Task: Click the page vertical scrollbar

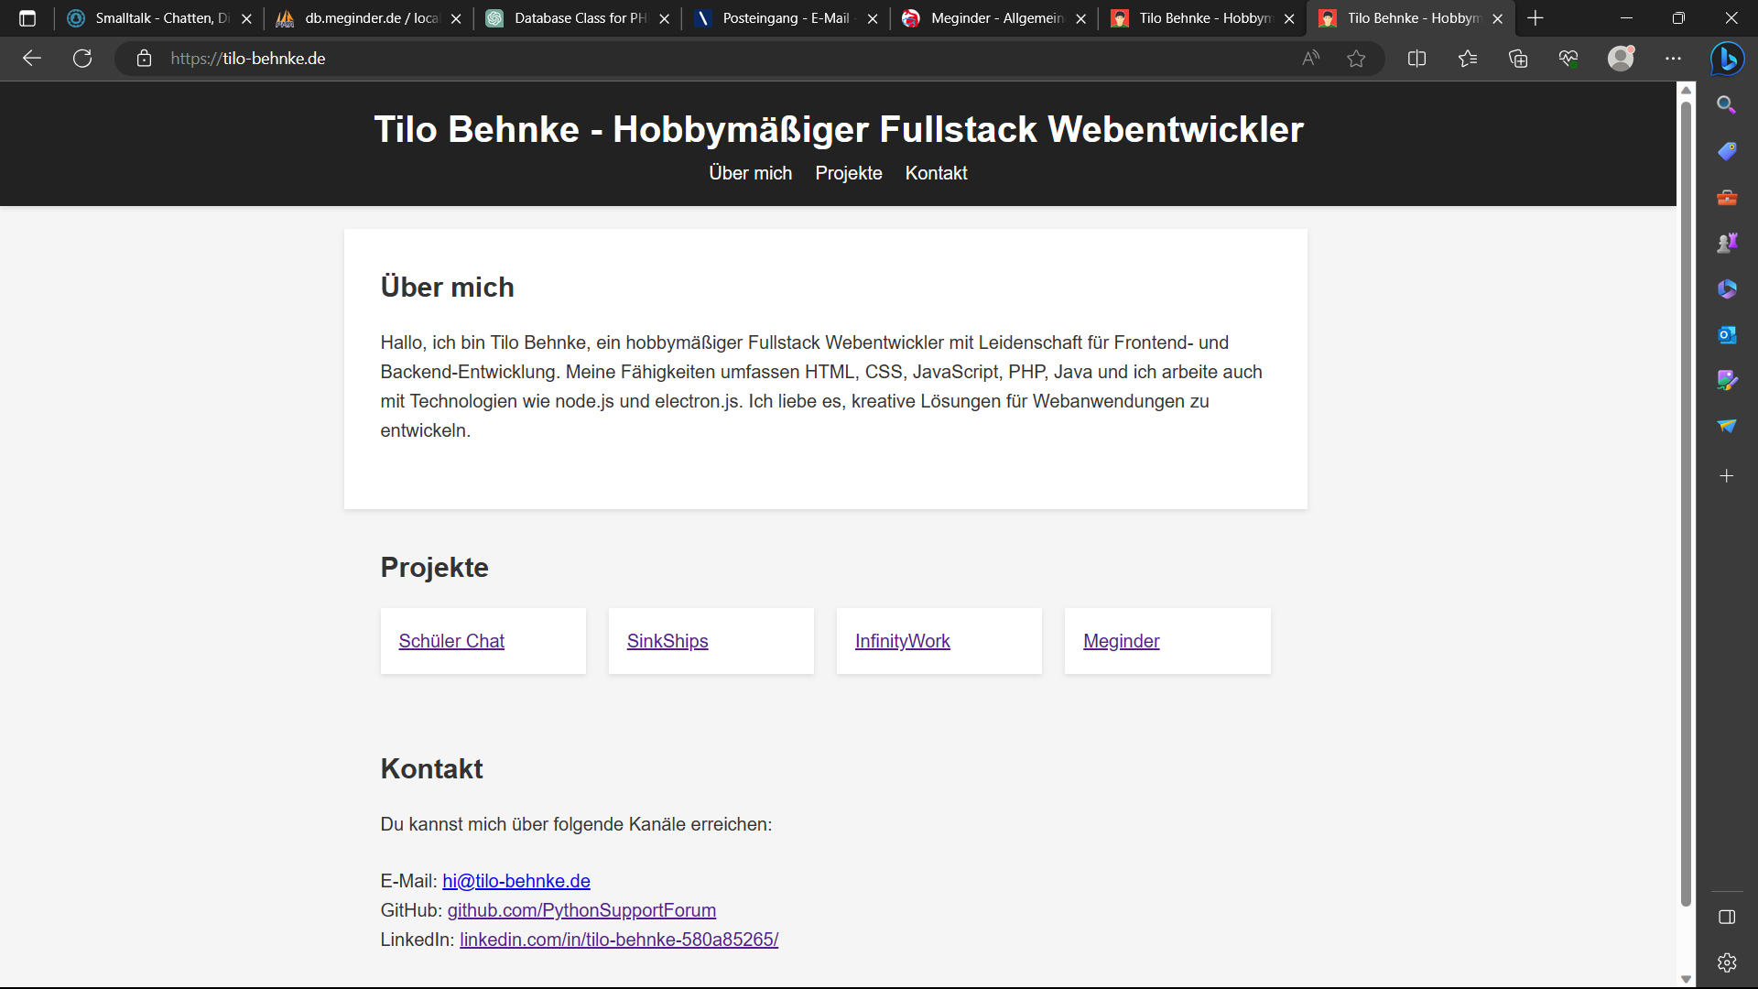Action: coord(1686,504)
